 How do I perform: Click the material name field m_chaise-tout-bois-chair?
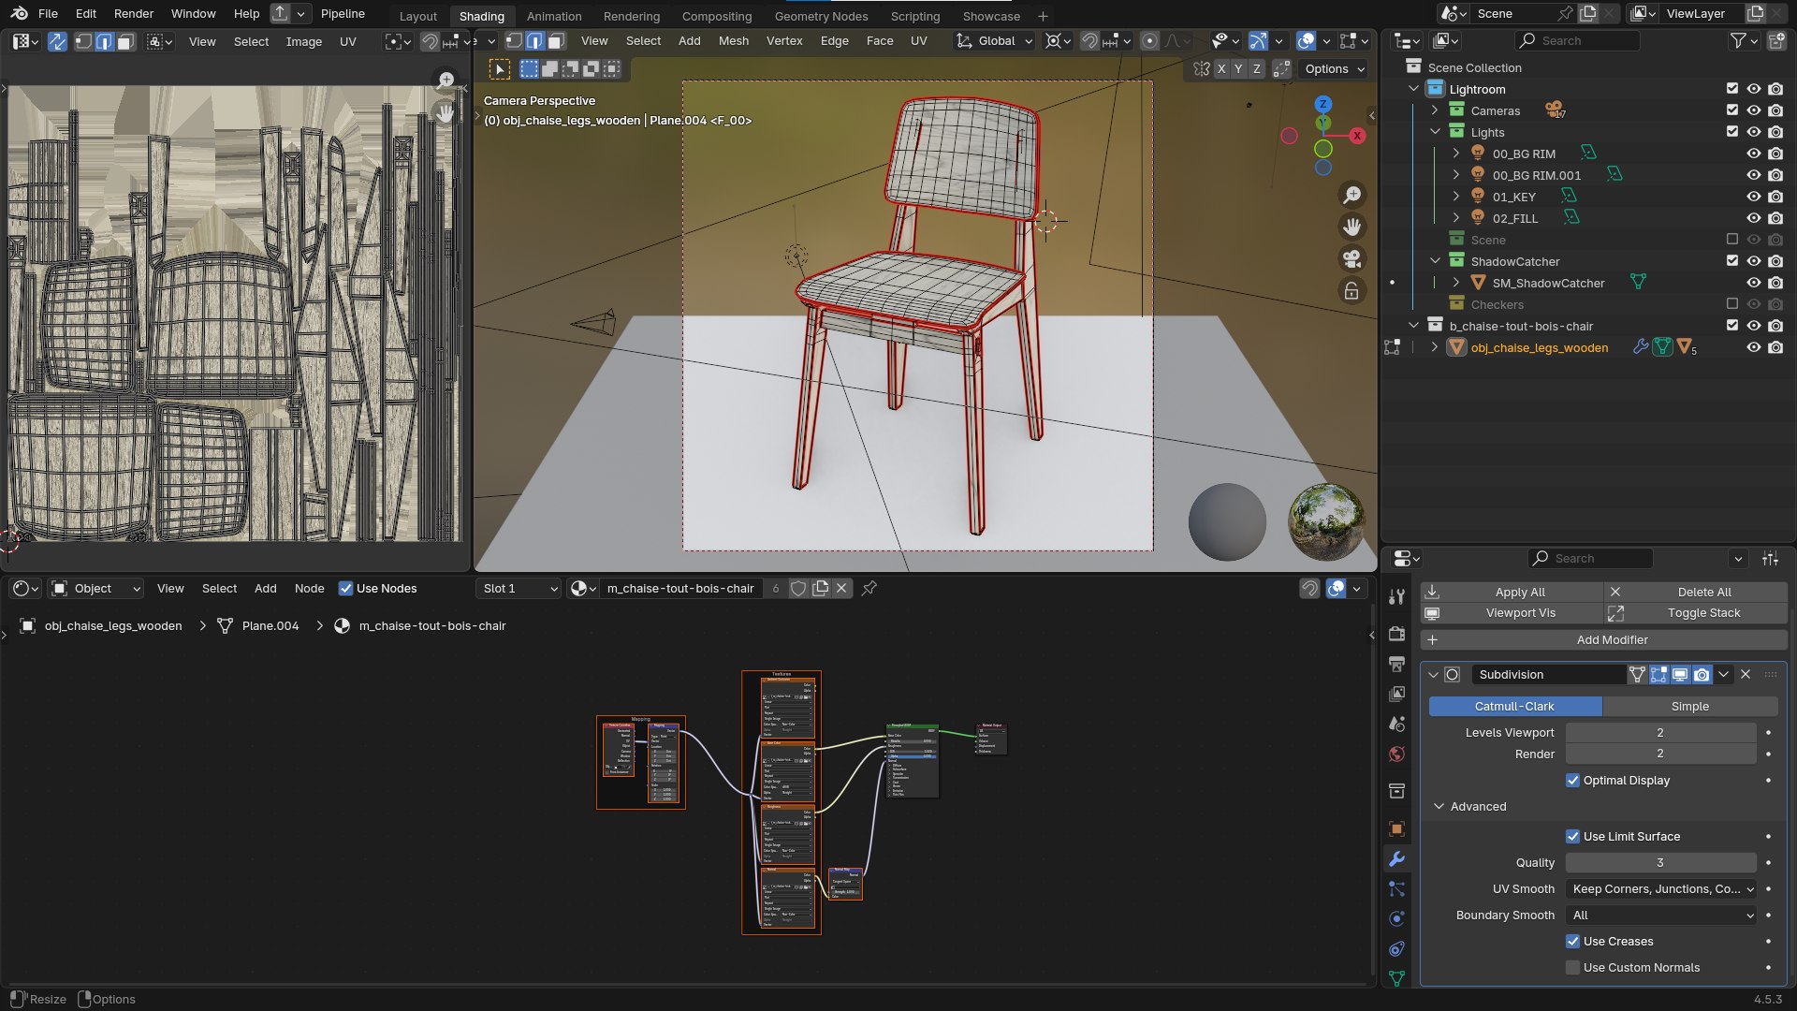click(x=680, y=588)
